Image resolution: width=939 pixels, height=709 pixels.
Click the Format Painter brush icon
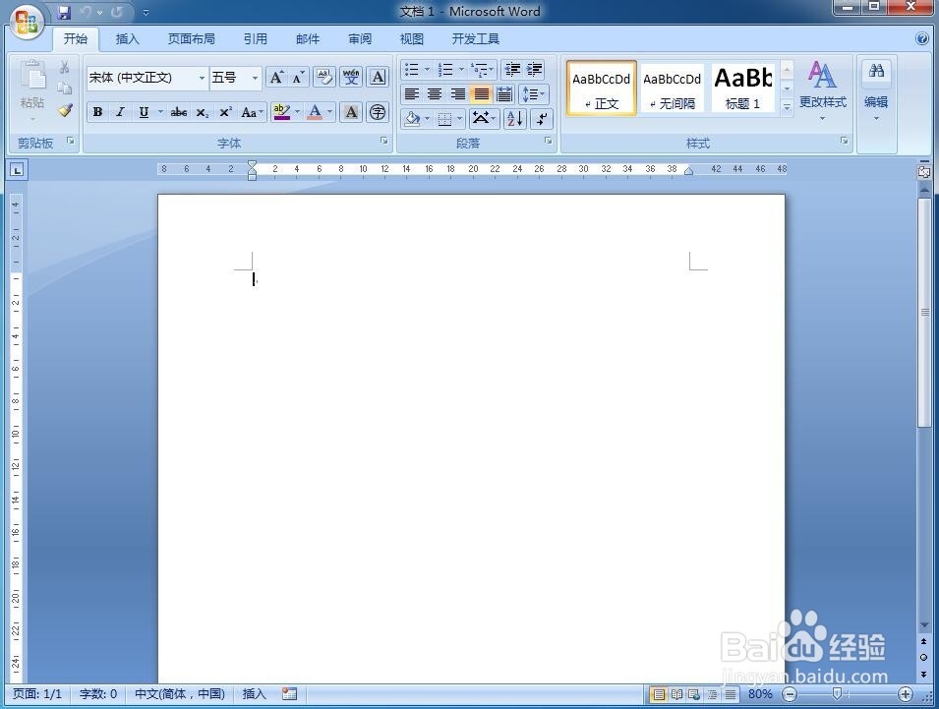pos(65,110)
